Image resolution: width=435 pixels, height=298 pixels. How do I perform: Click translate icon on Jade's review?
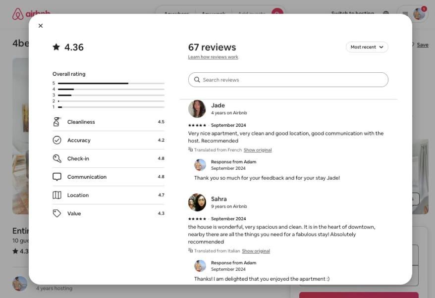pos(190,149)
